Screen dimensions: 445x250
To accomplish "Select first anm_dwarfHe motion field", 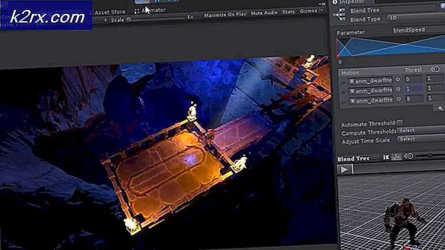I will click(371, 81).
